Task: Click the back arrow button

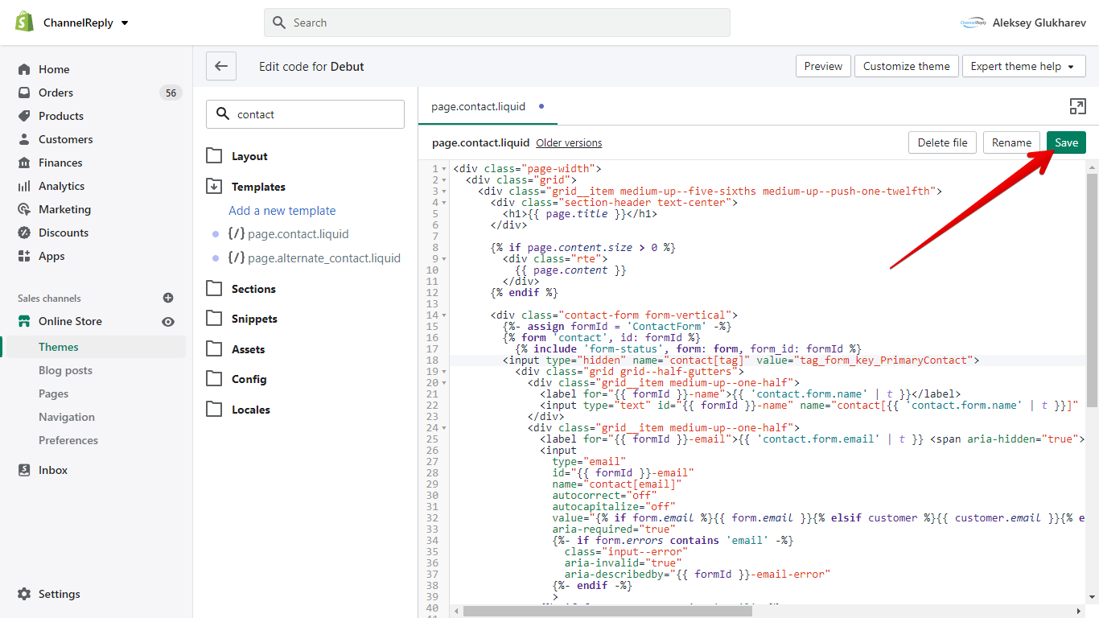Action: (x=221, y=66)
